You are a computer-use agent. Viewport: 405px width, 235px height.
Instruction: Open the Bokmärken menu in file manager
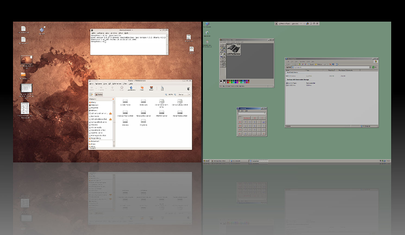(x=117, y=84)
